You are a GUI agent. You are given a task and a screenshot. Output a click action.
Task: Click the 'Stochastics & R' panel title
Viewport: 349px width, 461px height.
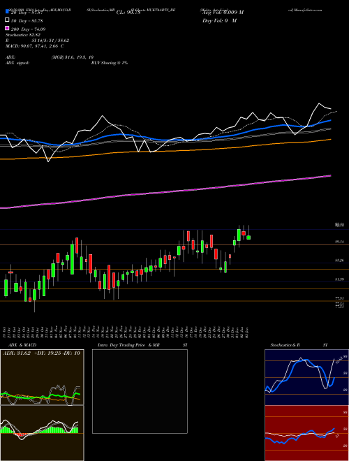pos(285,345)
